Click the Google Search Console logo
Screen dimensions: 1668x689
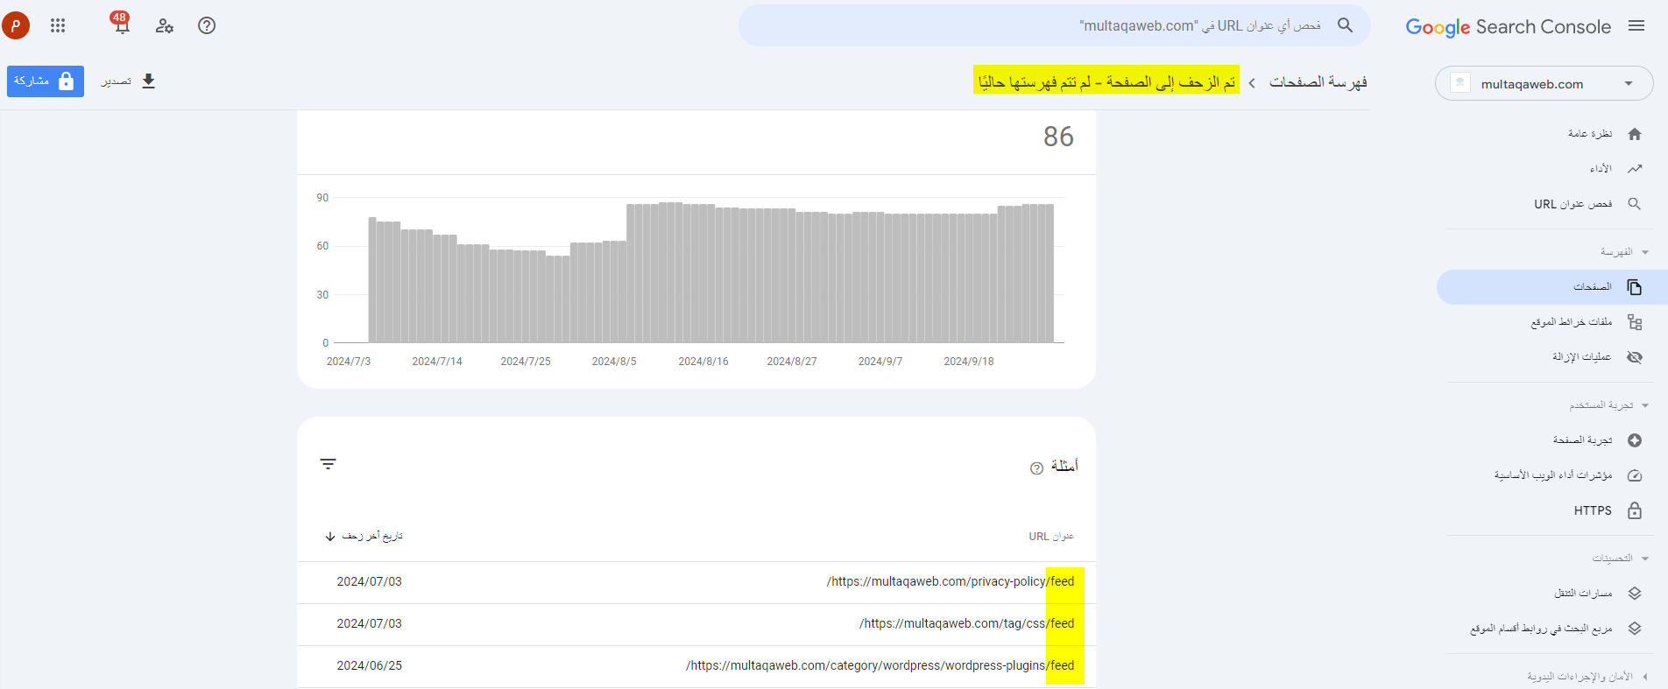click(1508, 26)
